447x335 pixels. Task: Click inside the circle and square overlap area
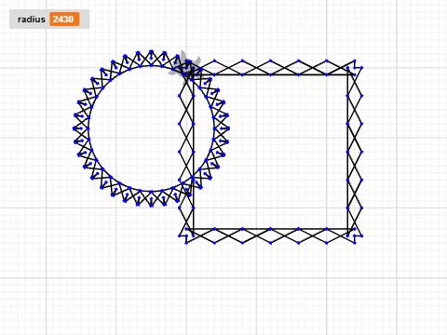click(x=204, y=128)
